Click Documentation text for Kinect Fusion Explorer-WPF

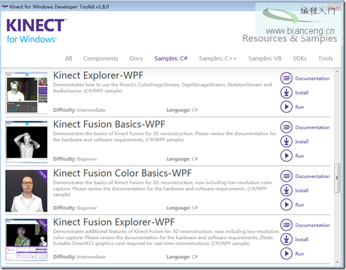point(313,225)
